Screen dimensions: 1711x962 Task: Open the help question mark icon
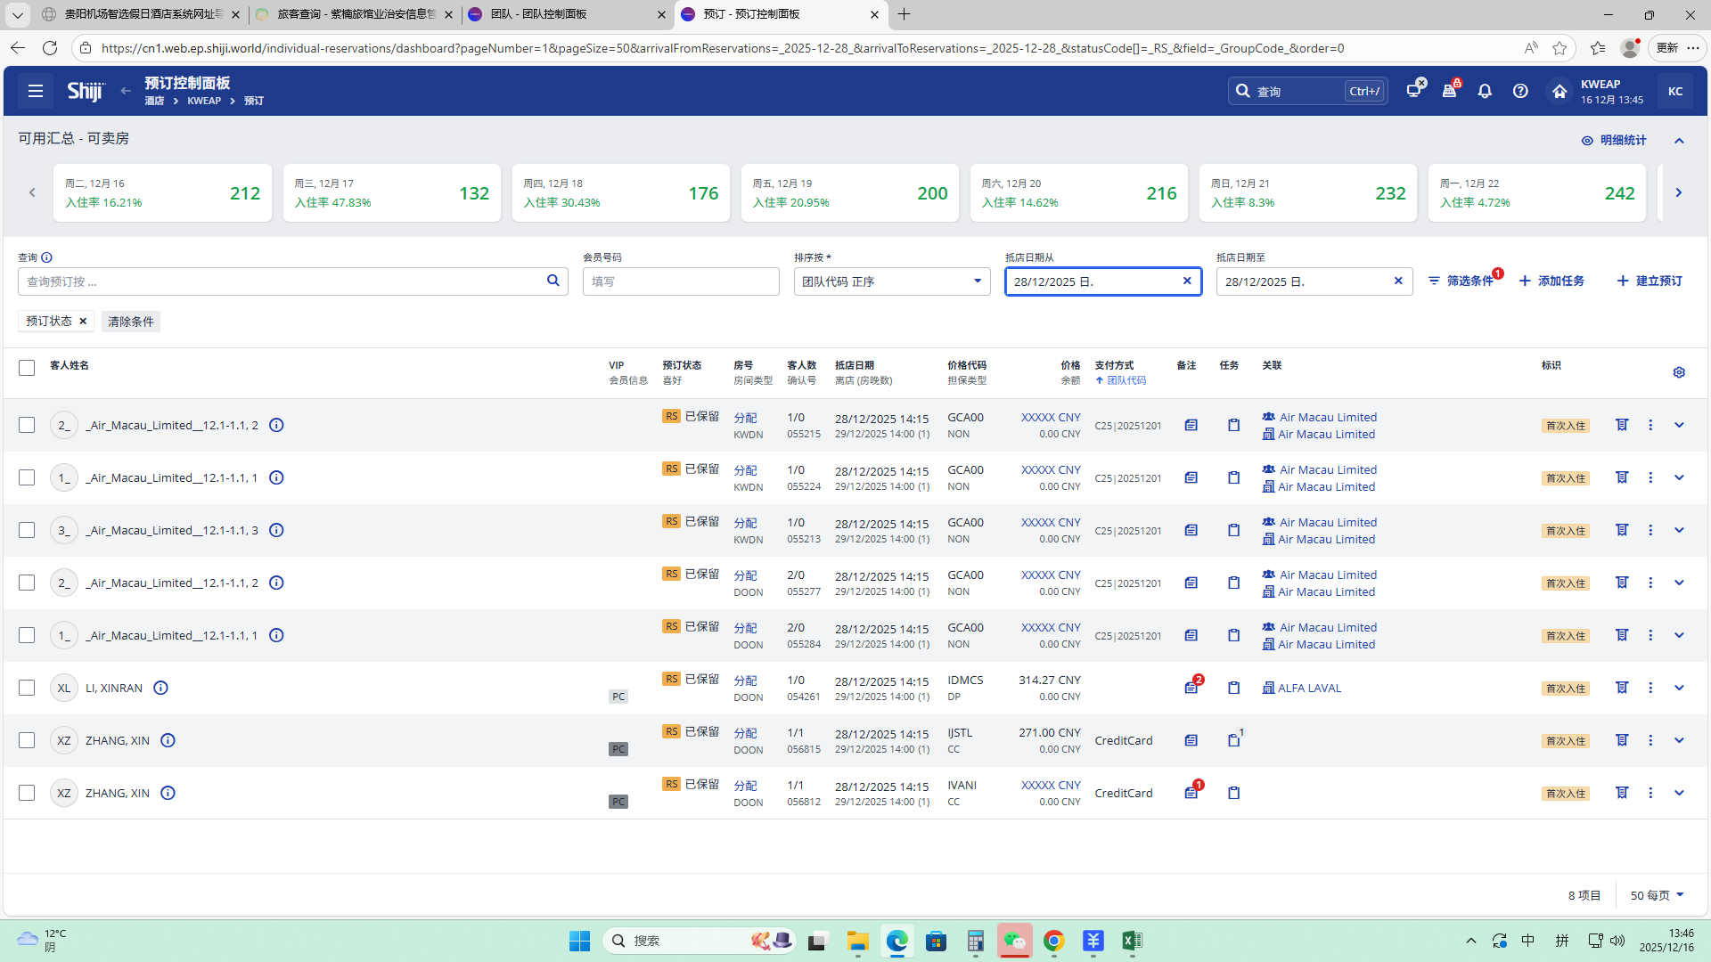[x=1520, y=91]
